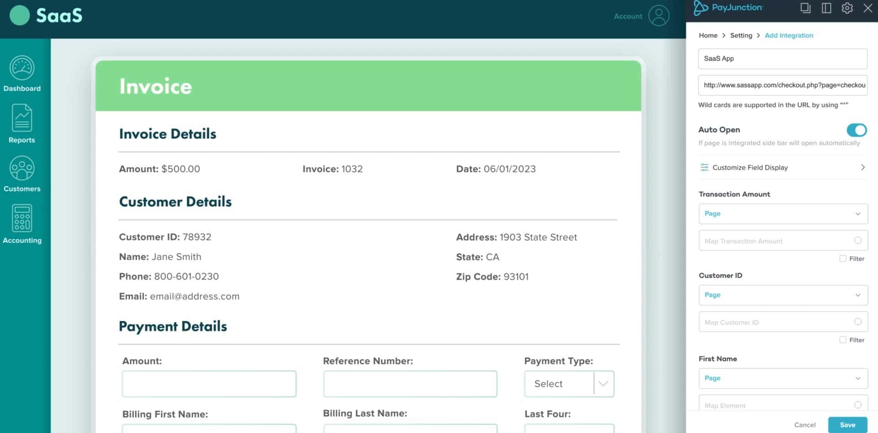Click the green SaaS logo circle
The image size is (878, 433).
coord(20,16)
